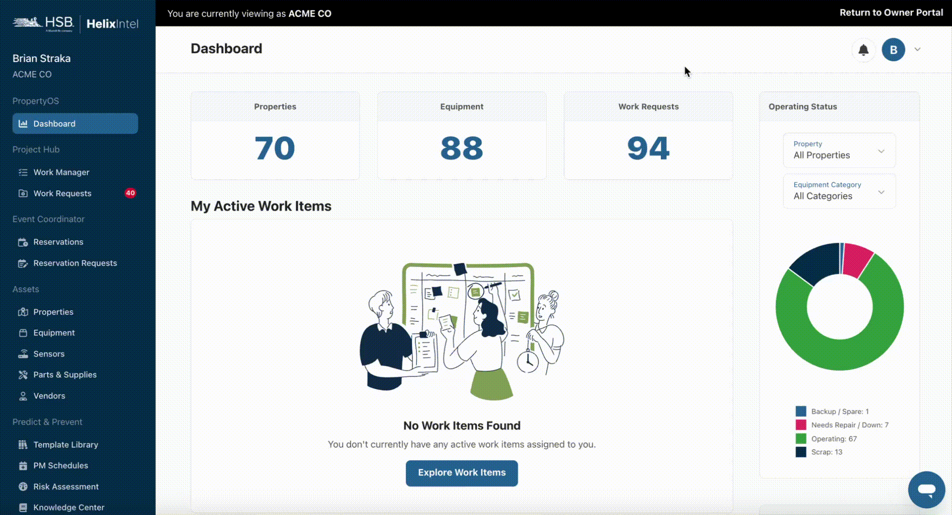Click the Properties map icon in sidebar

tap(23, 312)
